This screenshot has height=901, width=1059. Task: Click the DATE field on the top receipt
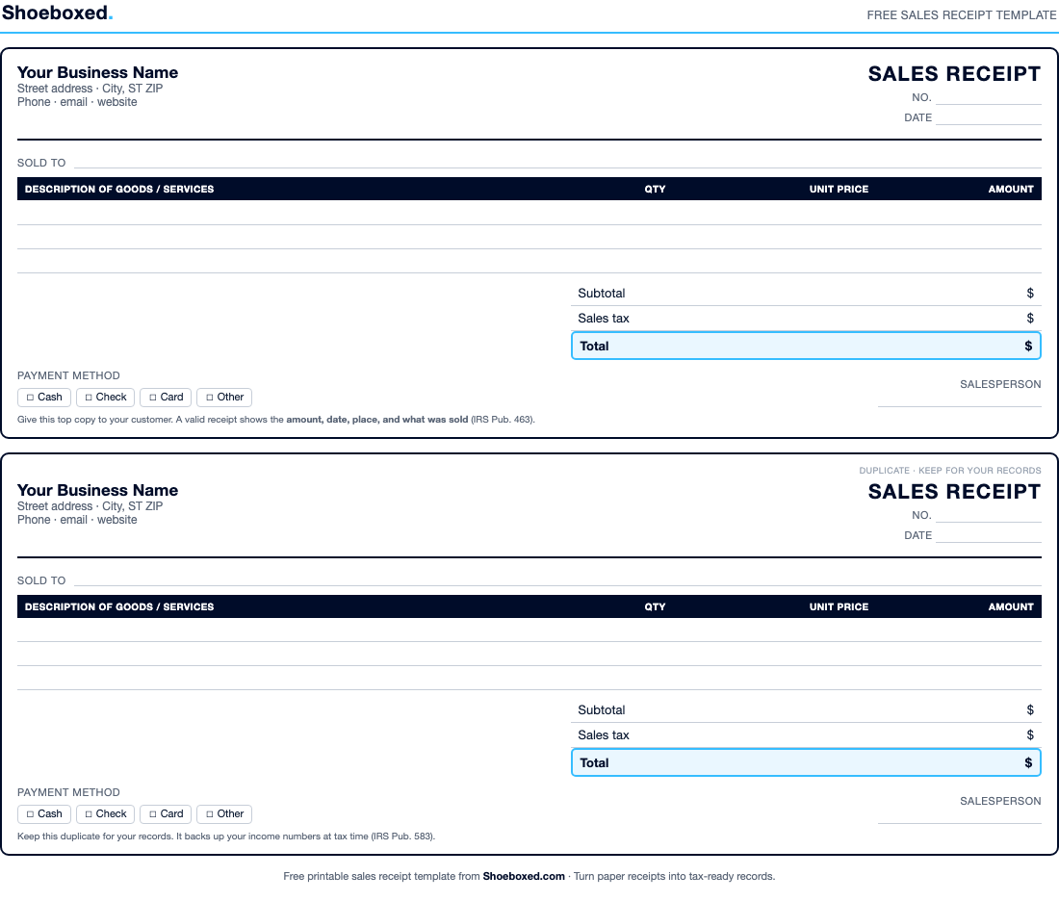989,117
